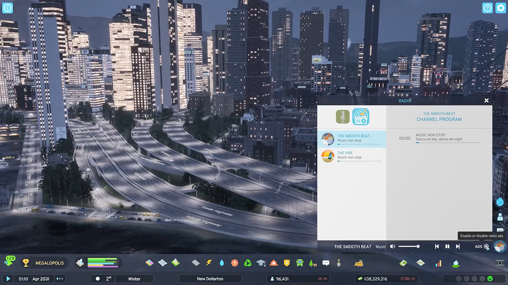
Task: Toggle radio ads on or off
Action: tap(486, 246)
